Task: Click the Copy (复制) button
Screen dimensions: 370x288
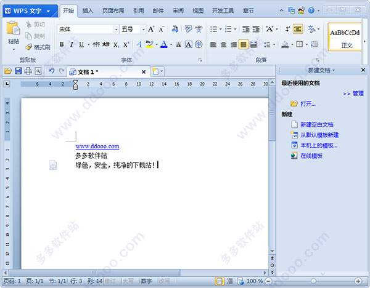Action: point(35,36)
